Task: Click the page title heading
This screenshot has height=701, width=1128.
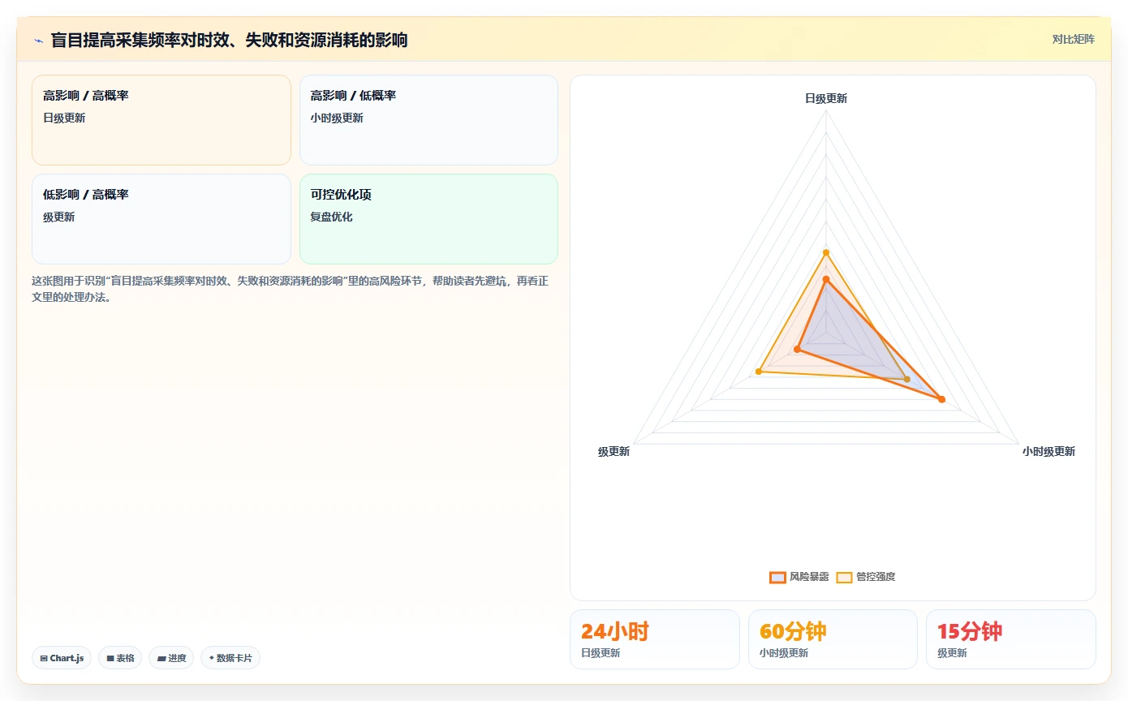Action: point(230,40)
